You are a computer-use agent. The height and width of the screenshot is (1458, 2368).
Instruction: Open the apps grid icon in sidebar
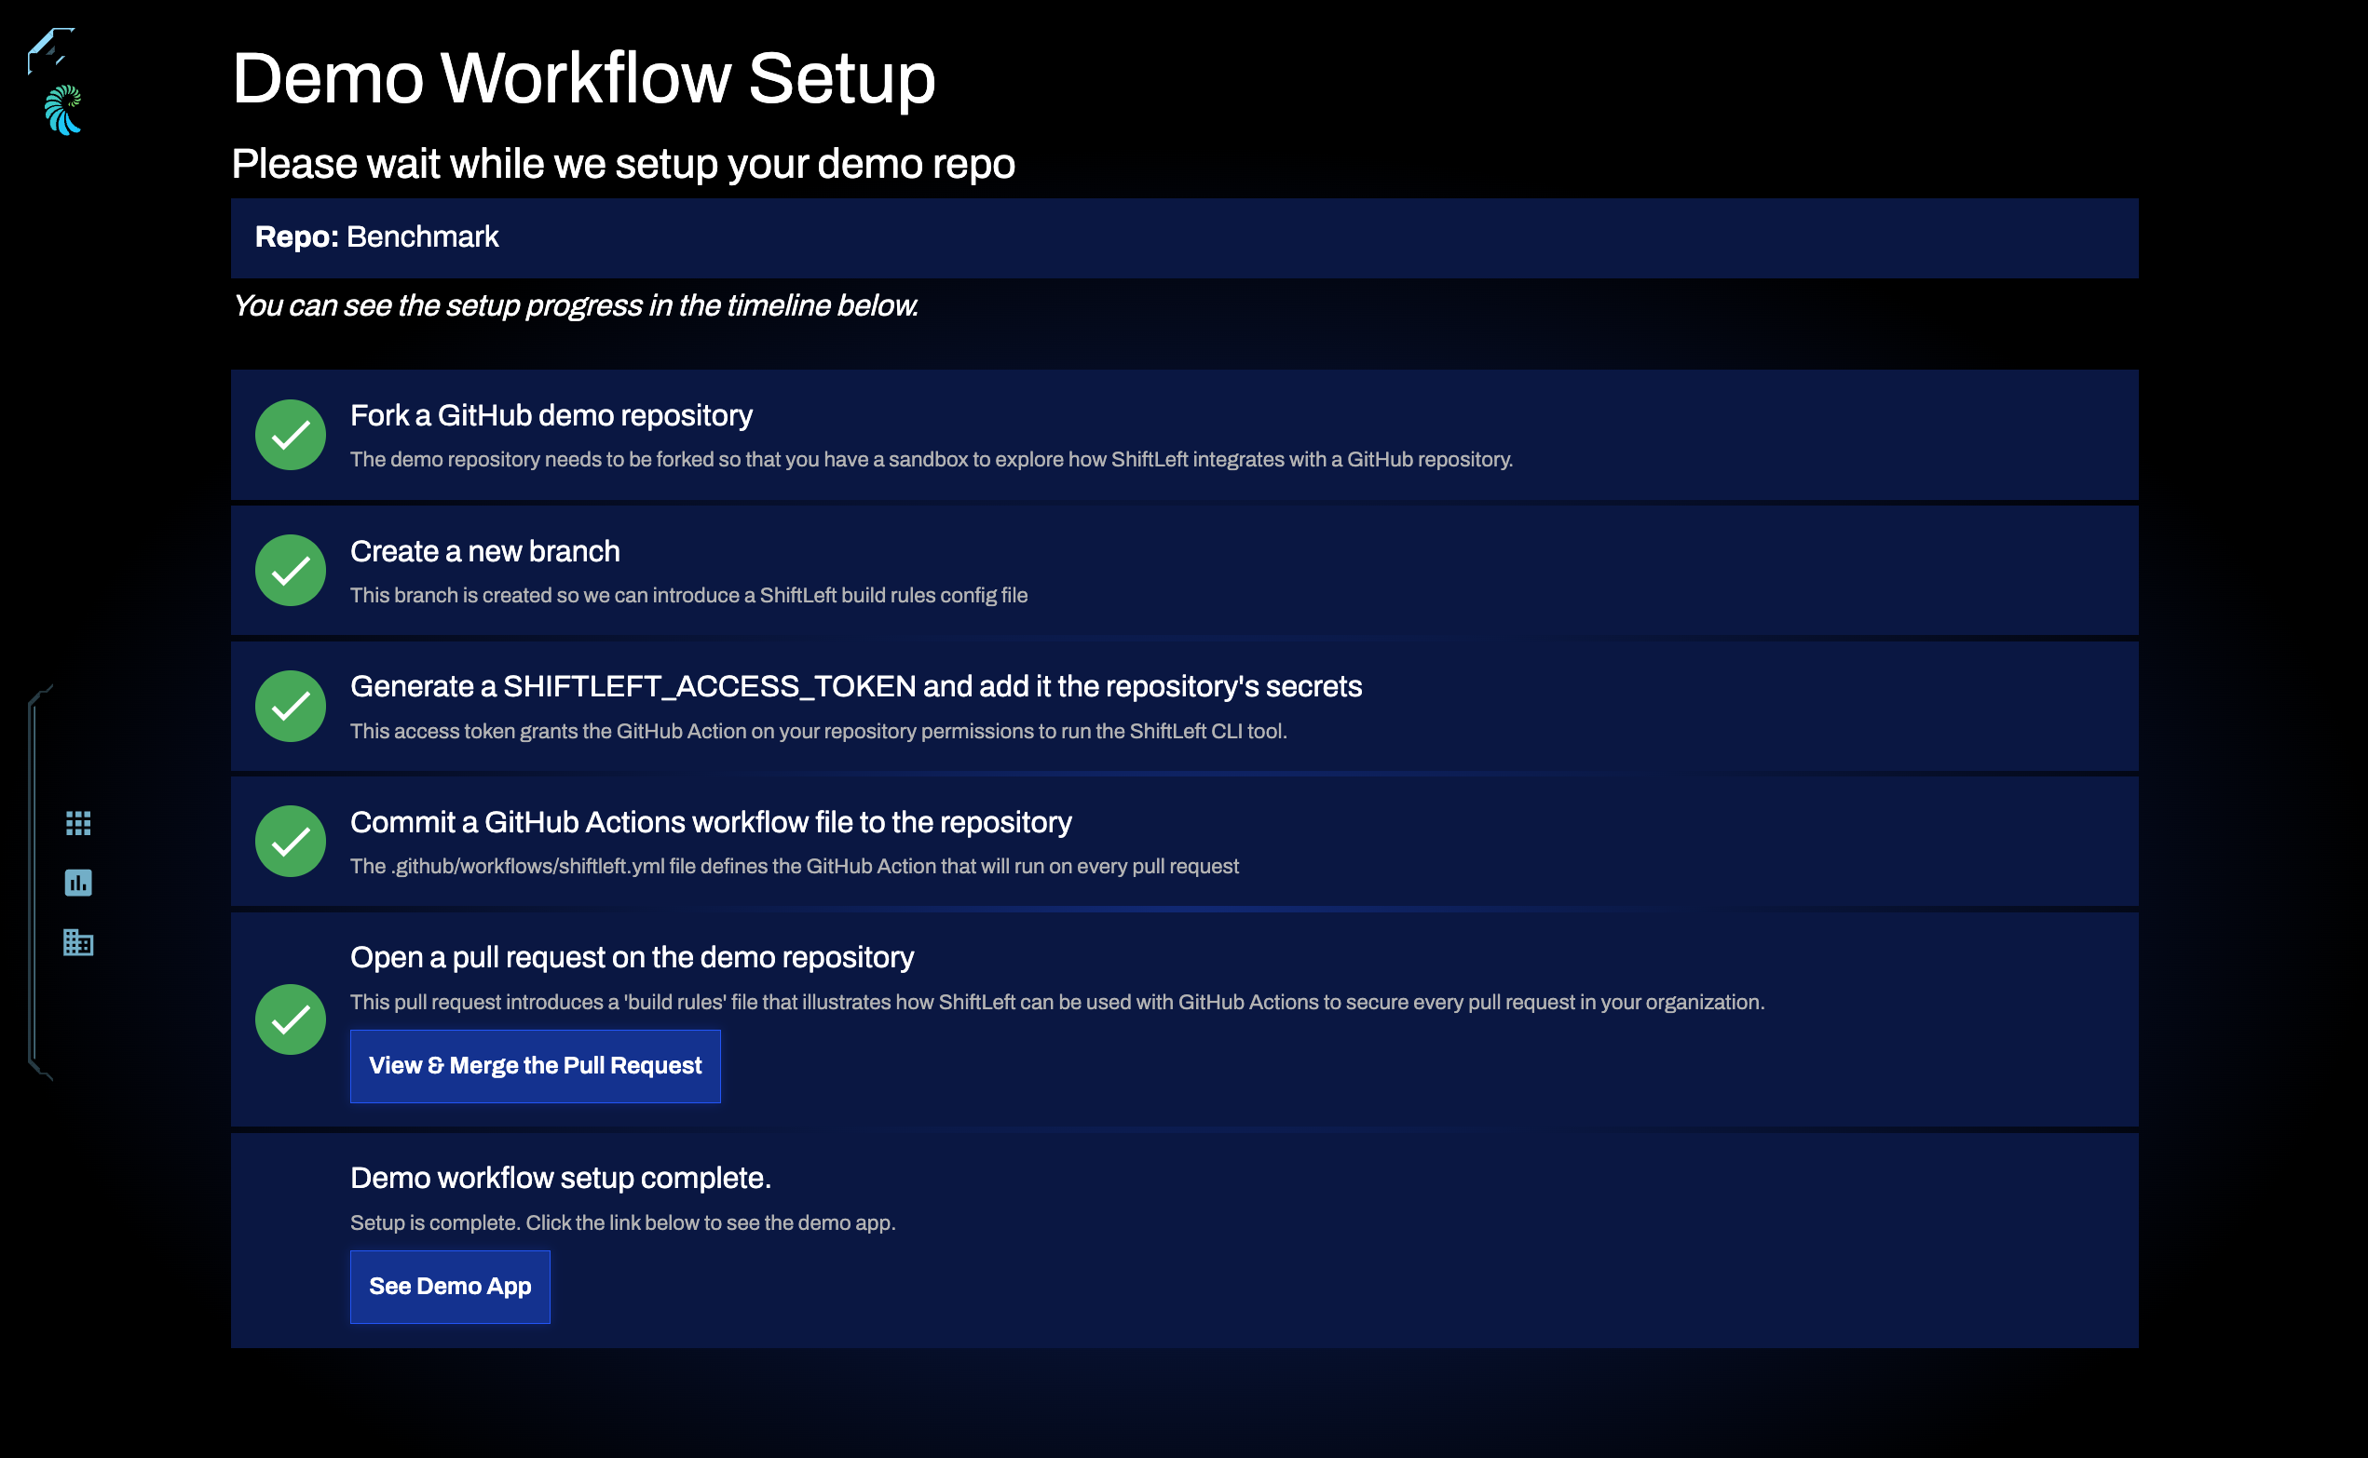point(78,822)
